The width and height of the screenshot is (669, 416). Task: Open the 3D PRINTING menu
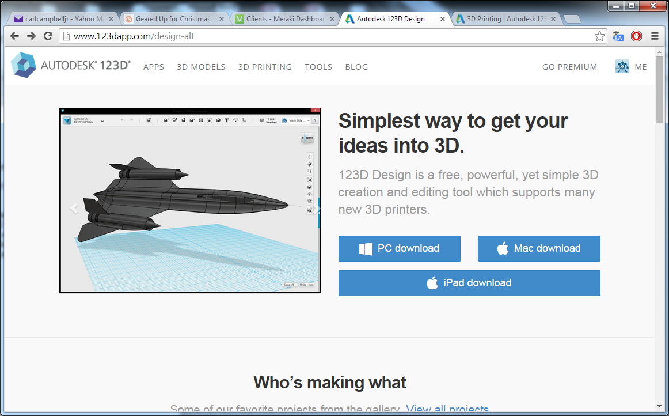tap(265, 67)
